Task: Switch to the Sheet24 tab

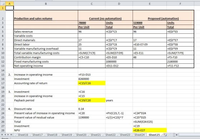Action: coord(140,135)
